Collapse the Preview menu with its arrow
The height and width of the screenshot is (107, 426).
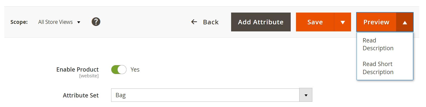405,22
